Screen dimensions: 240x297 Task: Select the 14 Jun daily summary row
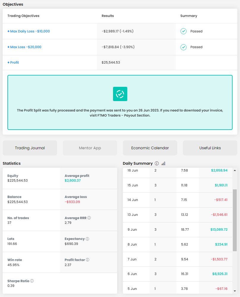pyautogui.click(x=178, y=200)
